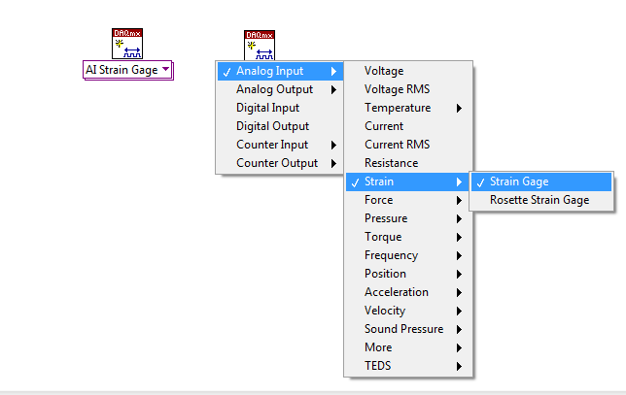Open the Sound Pressure submenu
Viewport: 626px width, 395px height.
(x=403, y=329)
